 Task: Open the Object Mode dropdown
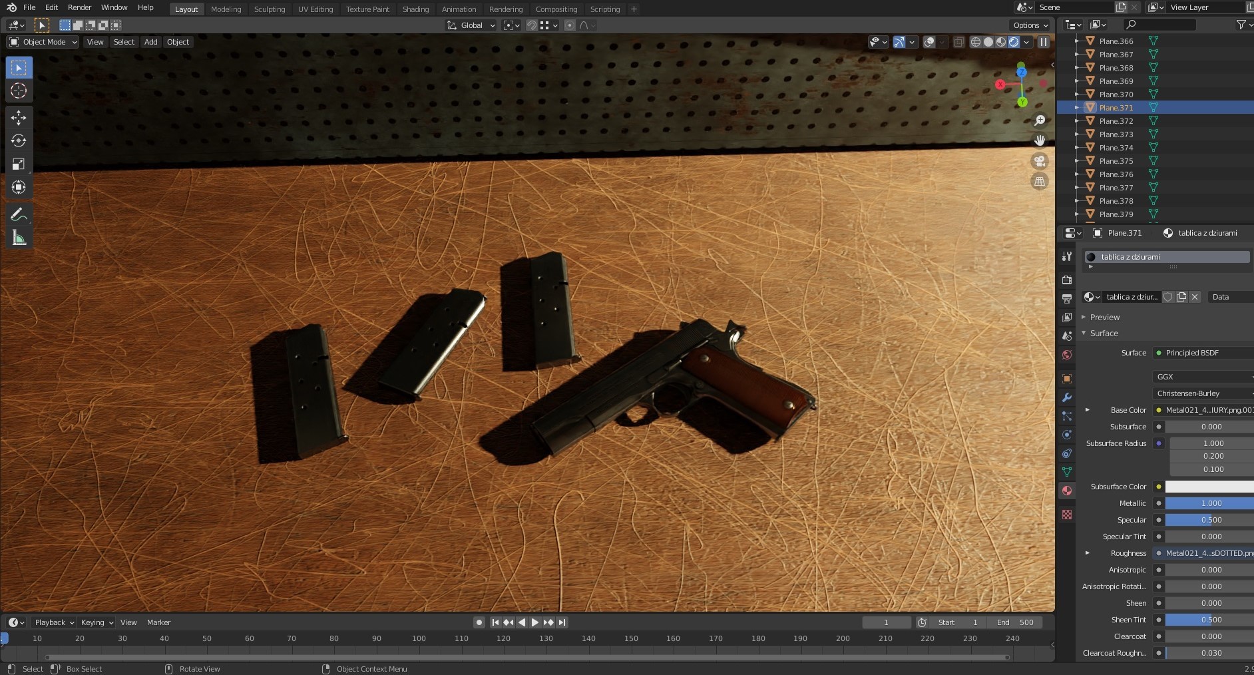[43, 42]
